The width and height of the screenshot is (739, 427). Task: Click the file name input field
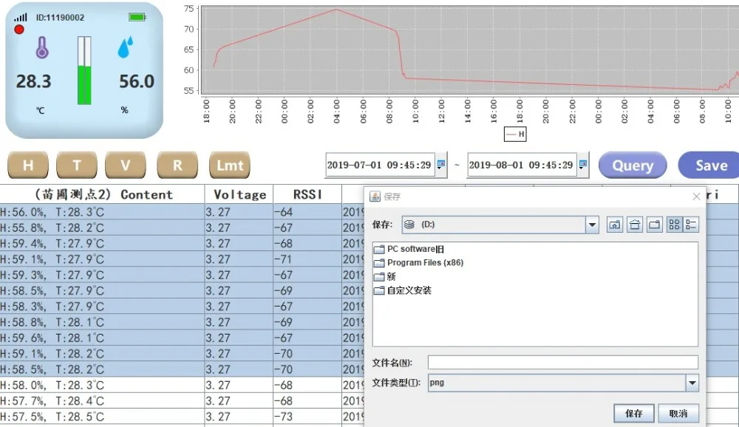(562, 363)
